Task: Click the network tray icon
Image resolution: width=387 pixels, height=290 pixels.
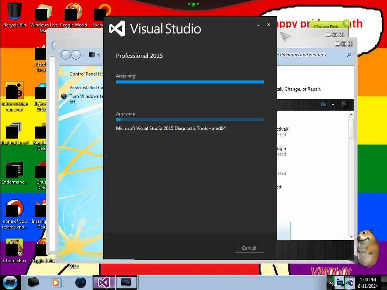Action: (x=340, y=282)
